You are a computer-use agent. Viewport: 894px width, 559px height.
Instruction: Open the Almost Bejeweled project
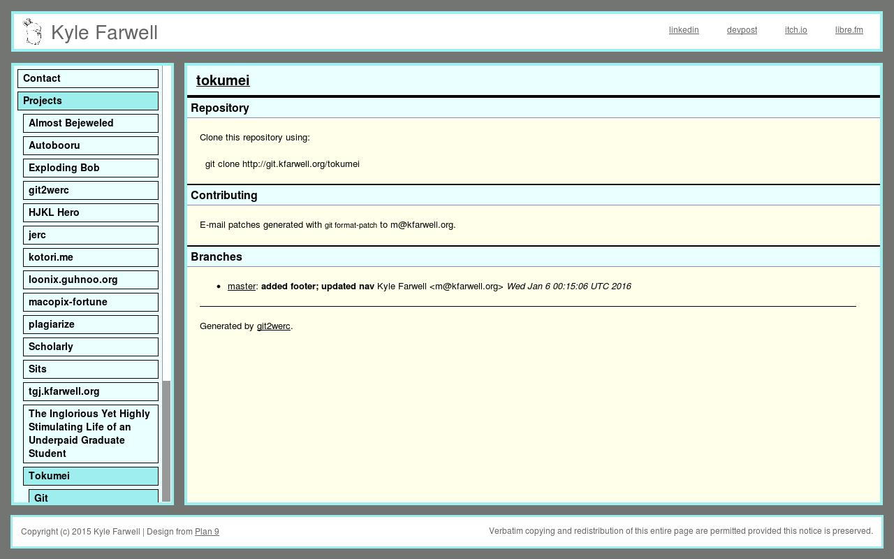[91, 124]
